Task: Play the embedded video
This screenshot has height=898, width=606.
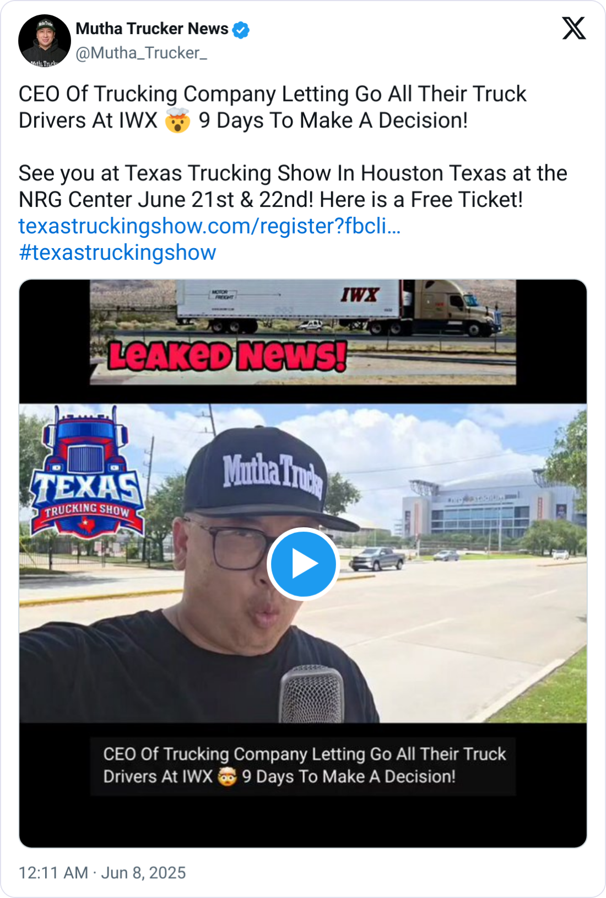Action: coord(302,564)
